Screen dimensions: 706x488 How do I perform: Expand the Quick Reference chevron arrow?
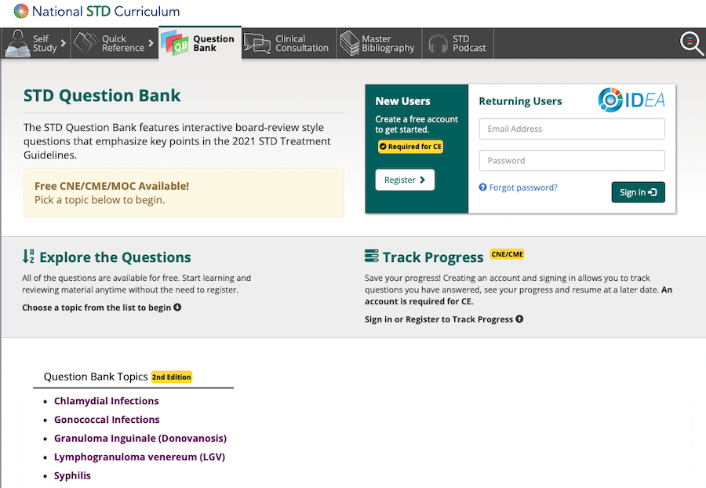(x=151, y=43)
